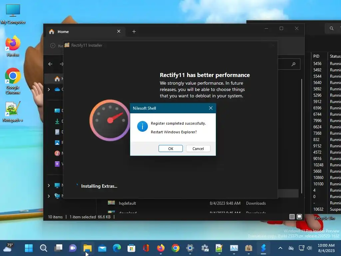The height and width of the screenshot is (256, 341).
Task: Select the Home tab in File Explorer
Action: (x=85, y=32)
